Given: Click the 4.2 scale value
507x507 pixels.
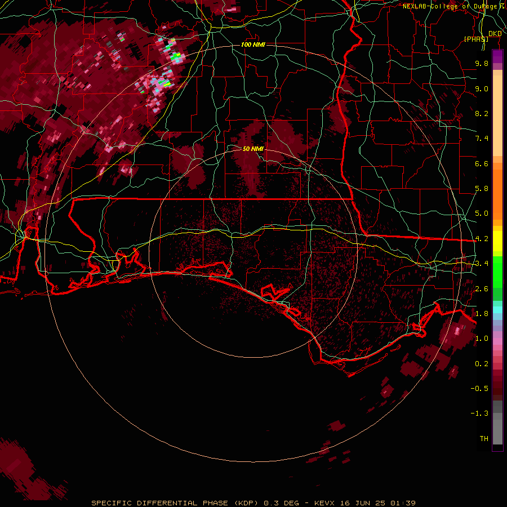Looking at the screenshot, I should (x=482, y=239).
